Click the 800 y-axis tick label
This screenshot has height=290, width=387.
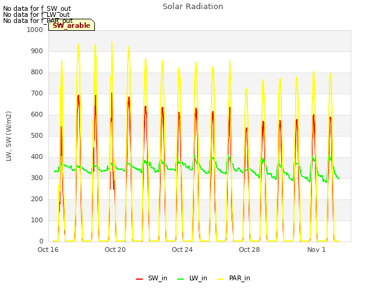(x=37, y=72)
